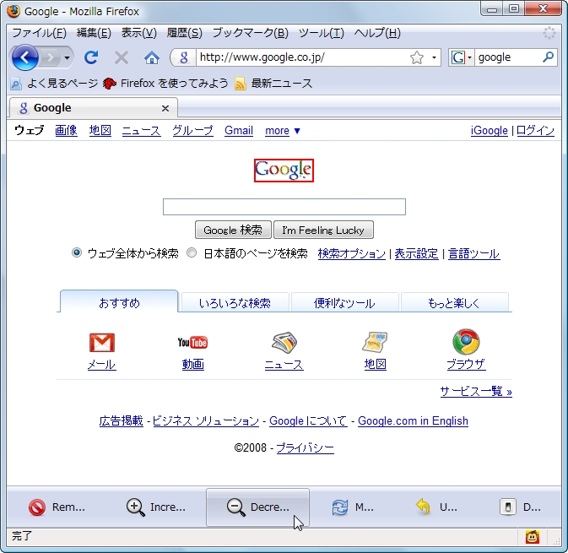Screen dimensions: 568x553
Task: Click the Gmail メール envelope icon
Action: 102,343
